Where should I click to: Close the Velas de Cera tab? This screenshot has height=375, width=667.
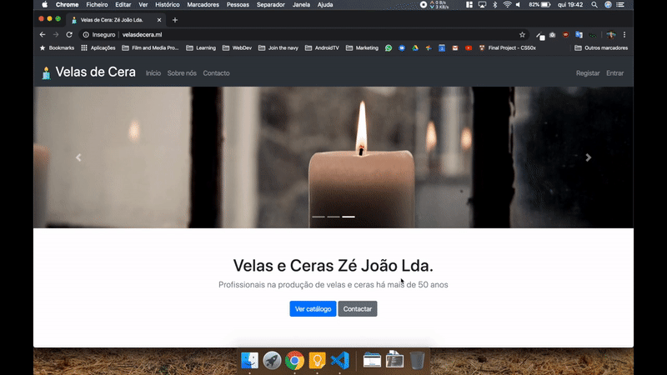(x=159, y=20)
